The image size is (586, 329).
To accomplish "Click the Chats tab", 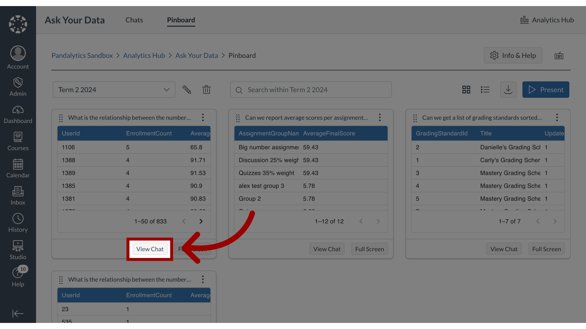I will point(134,20).
